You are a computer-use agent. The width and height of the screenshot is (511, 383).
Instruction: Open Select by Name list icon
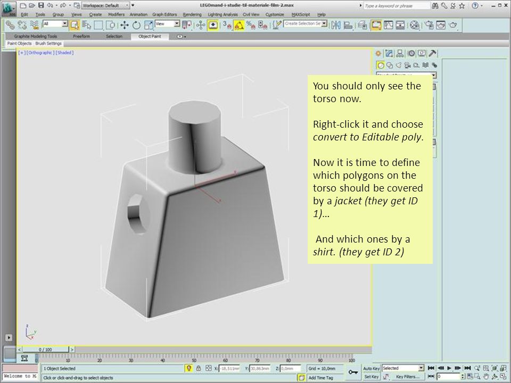pos(86,25)
